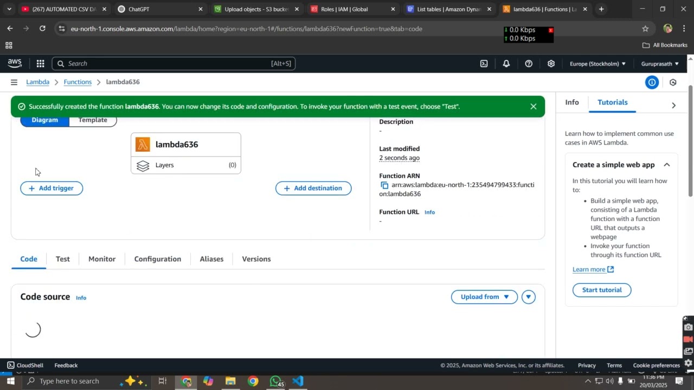Image resolution: width=694 pixels, height=390 pixels.
Task: Open the Learn more link
Action: 593,269
